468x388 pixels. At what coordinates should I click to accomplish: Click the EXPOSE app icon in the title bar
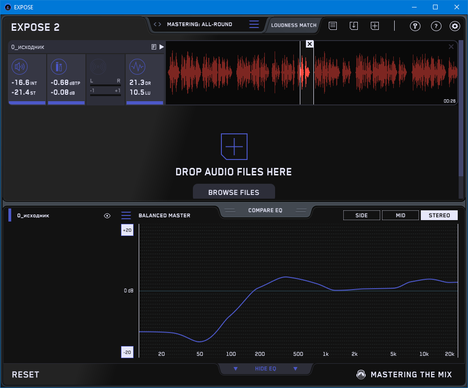[8, 7]
